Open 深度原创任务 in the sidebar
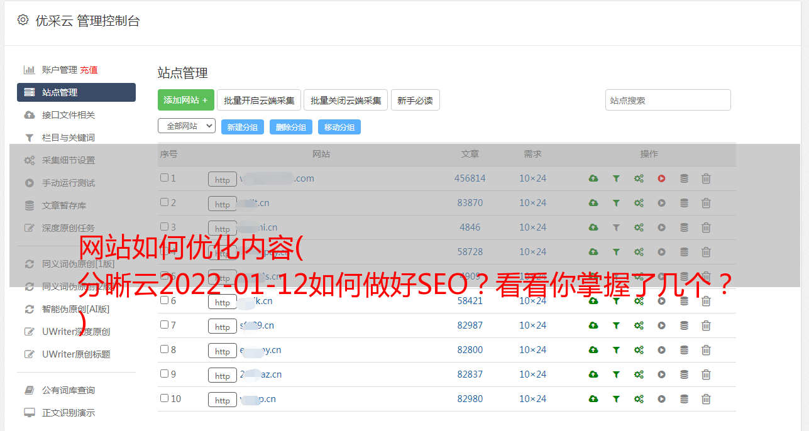This screenshot has width=809, height=431. pos(69,228)
